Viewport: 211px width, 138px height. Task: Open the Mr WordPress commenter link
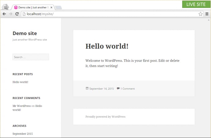pyautogui.click(x=22, y=106)
